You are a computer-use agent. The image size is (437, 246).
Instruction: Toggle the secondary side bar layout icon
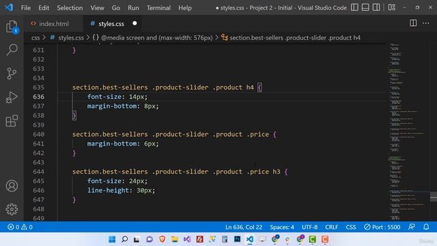click(x=376, y=8)
